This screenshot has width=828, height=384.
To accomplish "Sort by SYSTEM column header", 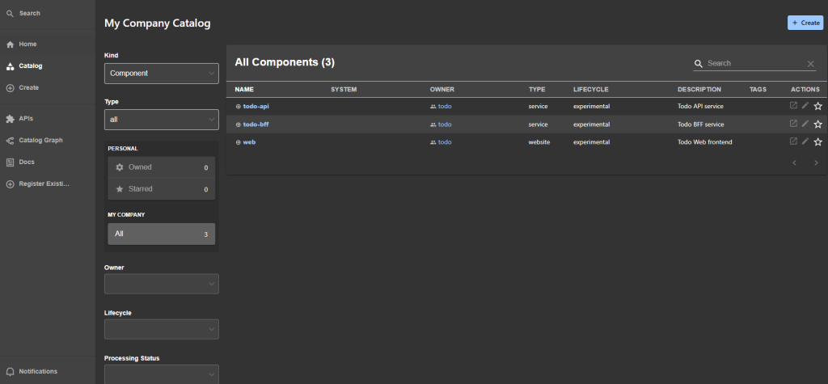I will tap(344, 89).
